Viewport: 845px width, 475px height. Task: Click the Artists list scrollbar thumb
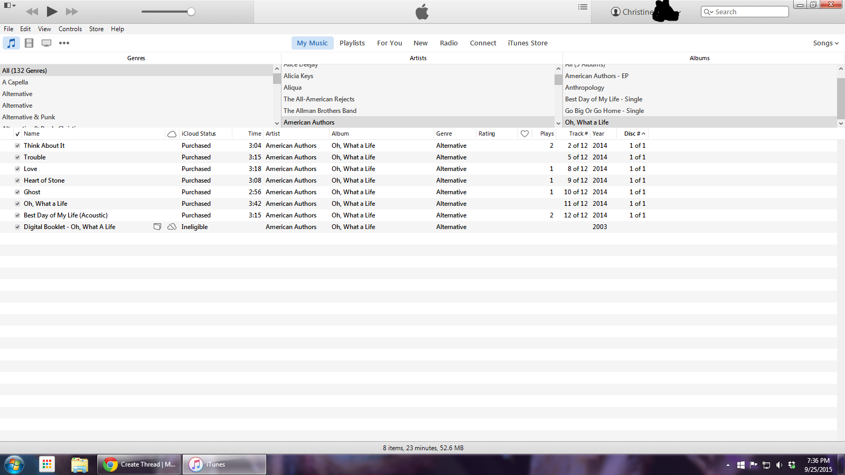[558, 80]
